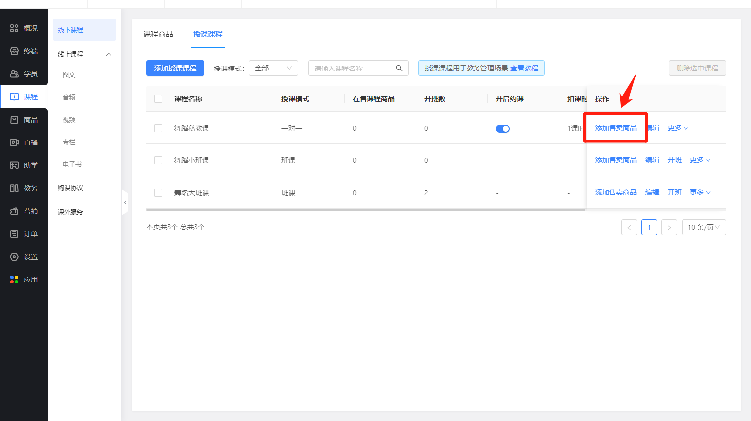This screenshot has height=421, width=751.
Task: Click the search magnifier icon in course name box
Action: [x=399, y=68]
